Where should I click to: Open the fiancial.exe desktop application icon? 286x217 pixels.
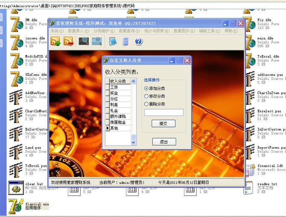[17, 206]
